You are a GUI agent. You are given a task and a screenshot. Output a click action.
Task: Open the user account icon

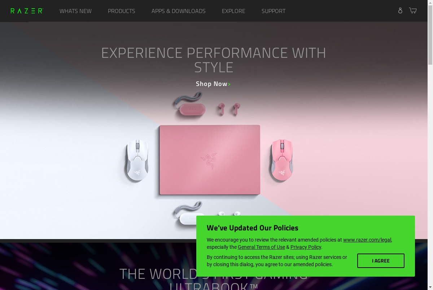pos(400,10)
